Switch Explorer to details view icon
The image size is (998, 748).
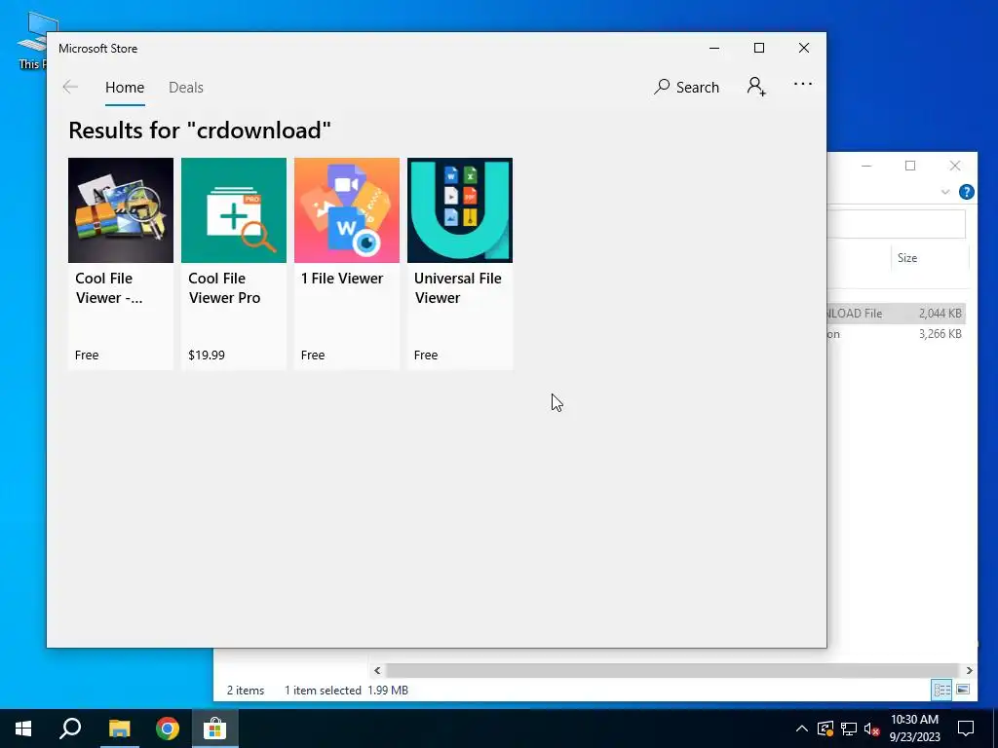tap(942, 691)
